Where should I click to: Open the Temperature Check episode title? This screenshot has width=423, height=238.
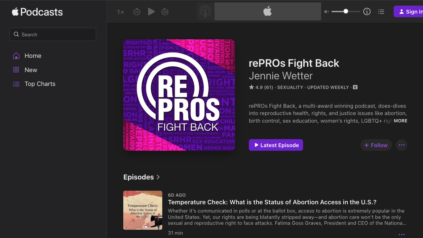(x=272, y=202)
